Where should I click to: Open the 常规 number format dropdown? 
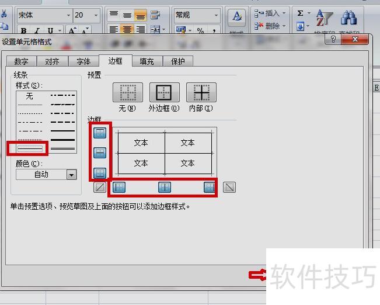click(x=216, y=15)
